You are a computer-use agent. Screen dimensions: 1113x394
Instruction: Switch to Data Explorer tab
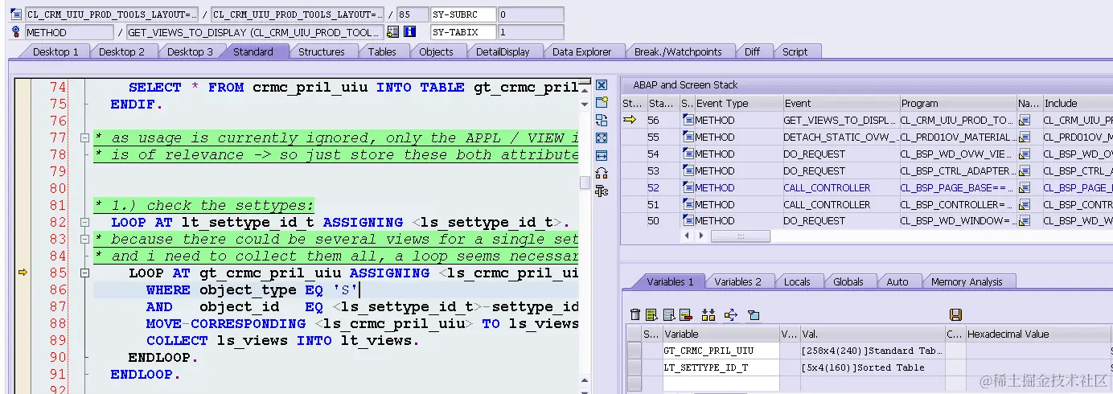tap(582, 51)
